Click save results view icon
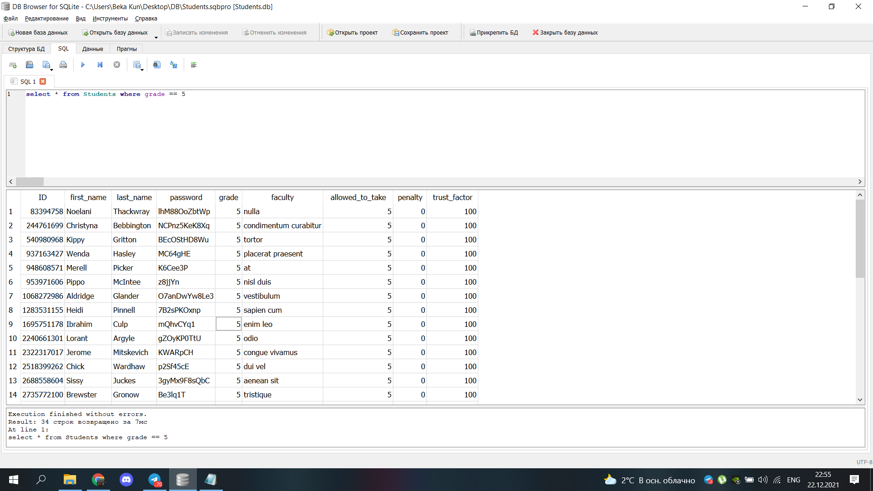The image size is (873, 491). coord(137,65)
